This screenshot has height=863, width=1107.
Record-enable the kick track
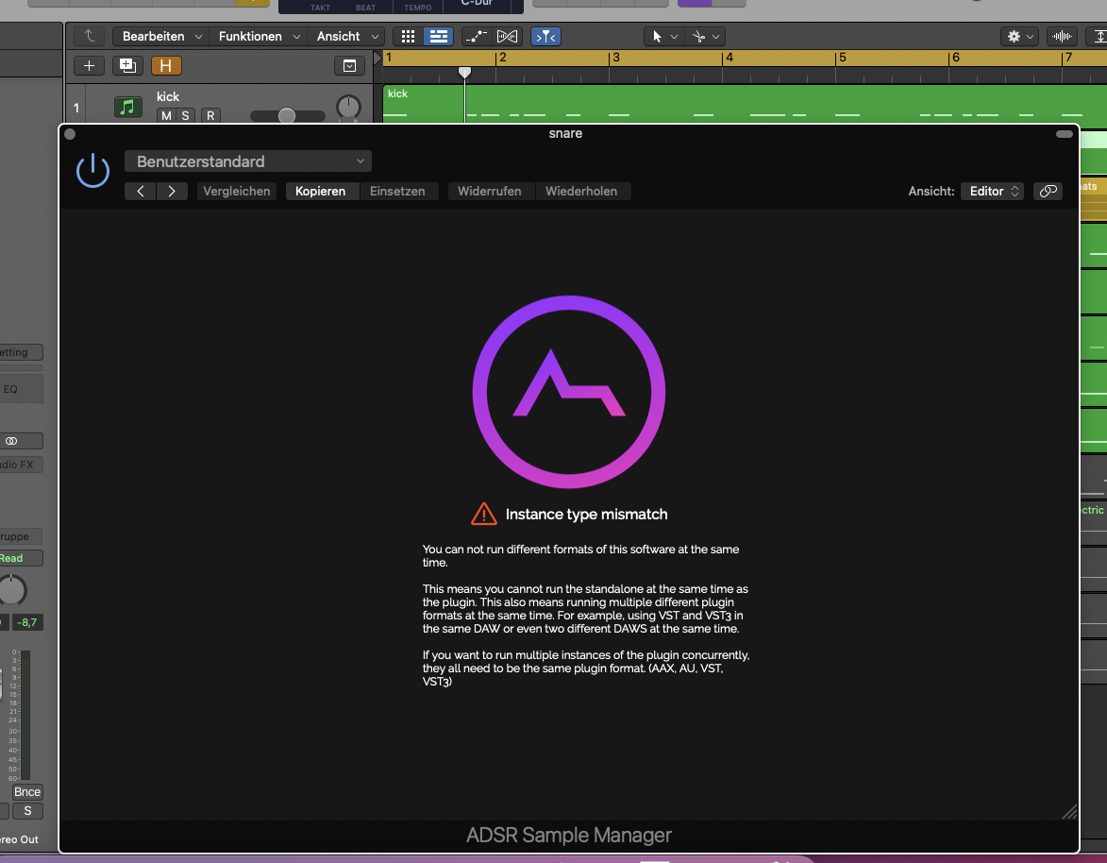click(x=210, y=116)
